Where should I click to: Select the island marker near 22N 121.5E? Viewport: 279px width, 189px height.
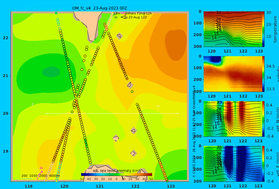tap(119, 36)
